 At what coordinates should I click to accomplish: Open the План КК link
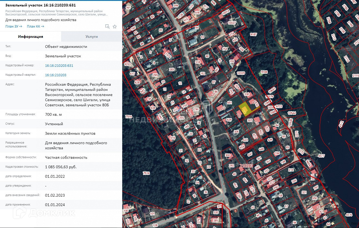pyautogui.click(x=35, y=27)
